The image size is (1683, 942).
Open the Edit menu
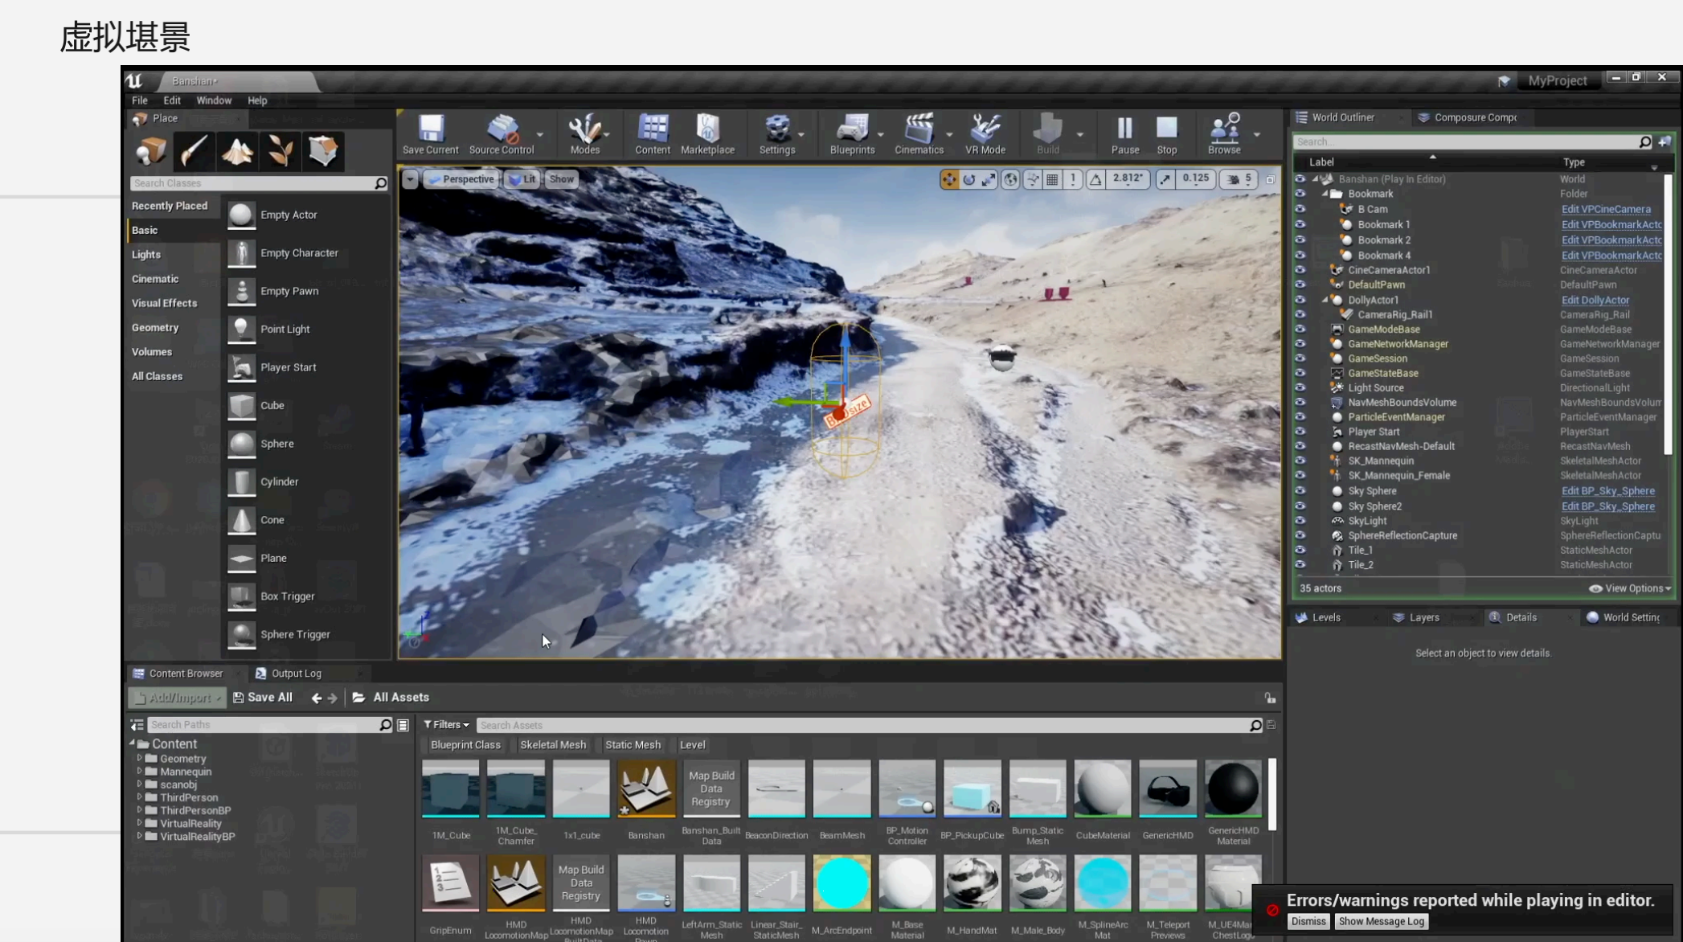[x=172, y=100]
